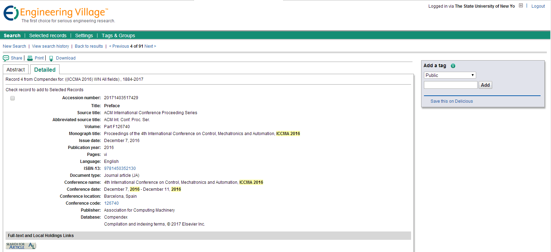Focus the tag name input field

[450, 85]
